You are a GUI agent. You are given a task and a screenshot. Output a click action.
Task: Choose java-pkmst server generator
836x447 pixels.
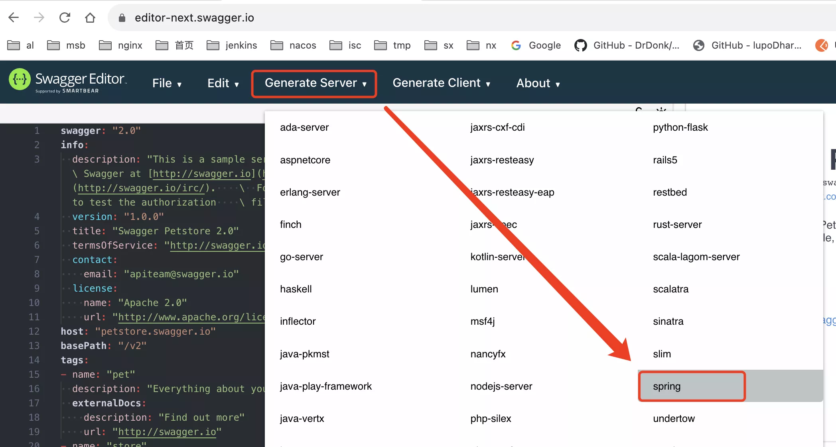[305, 354]
